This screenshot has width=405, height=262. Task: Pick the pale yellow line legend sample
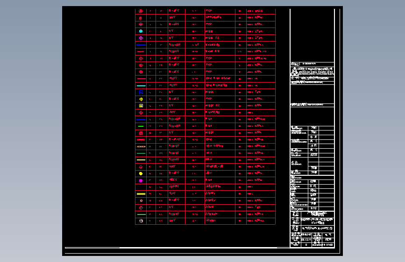[x=141, y=160]
